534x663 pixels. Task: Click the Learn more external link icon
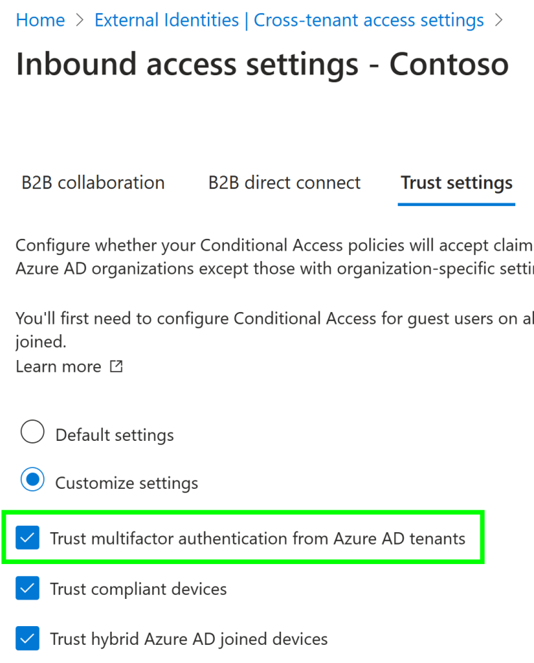tap(115, 366)
